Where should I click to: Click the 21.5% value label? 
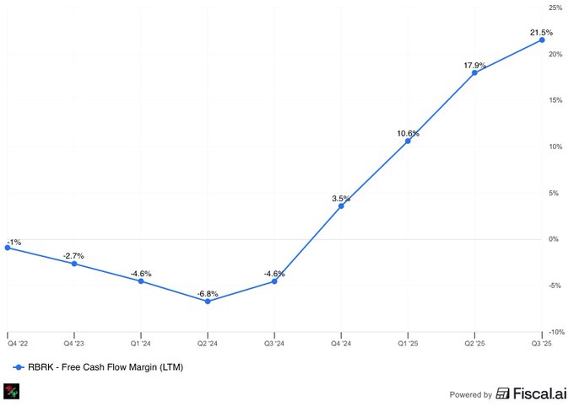tap(541, 33)
